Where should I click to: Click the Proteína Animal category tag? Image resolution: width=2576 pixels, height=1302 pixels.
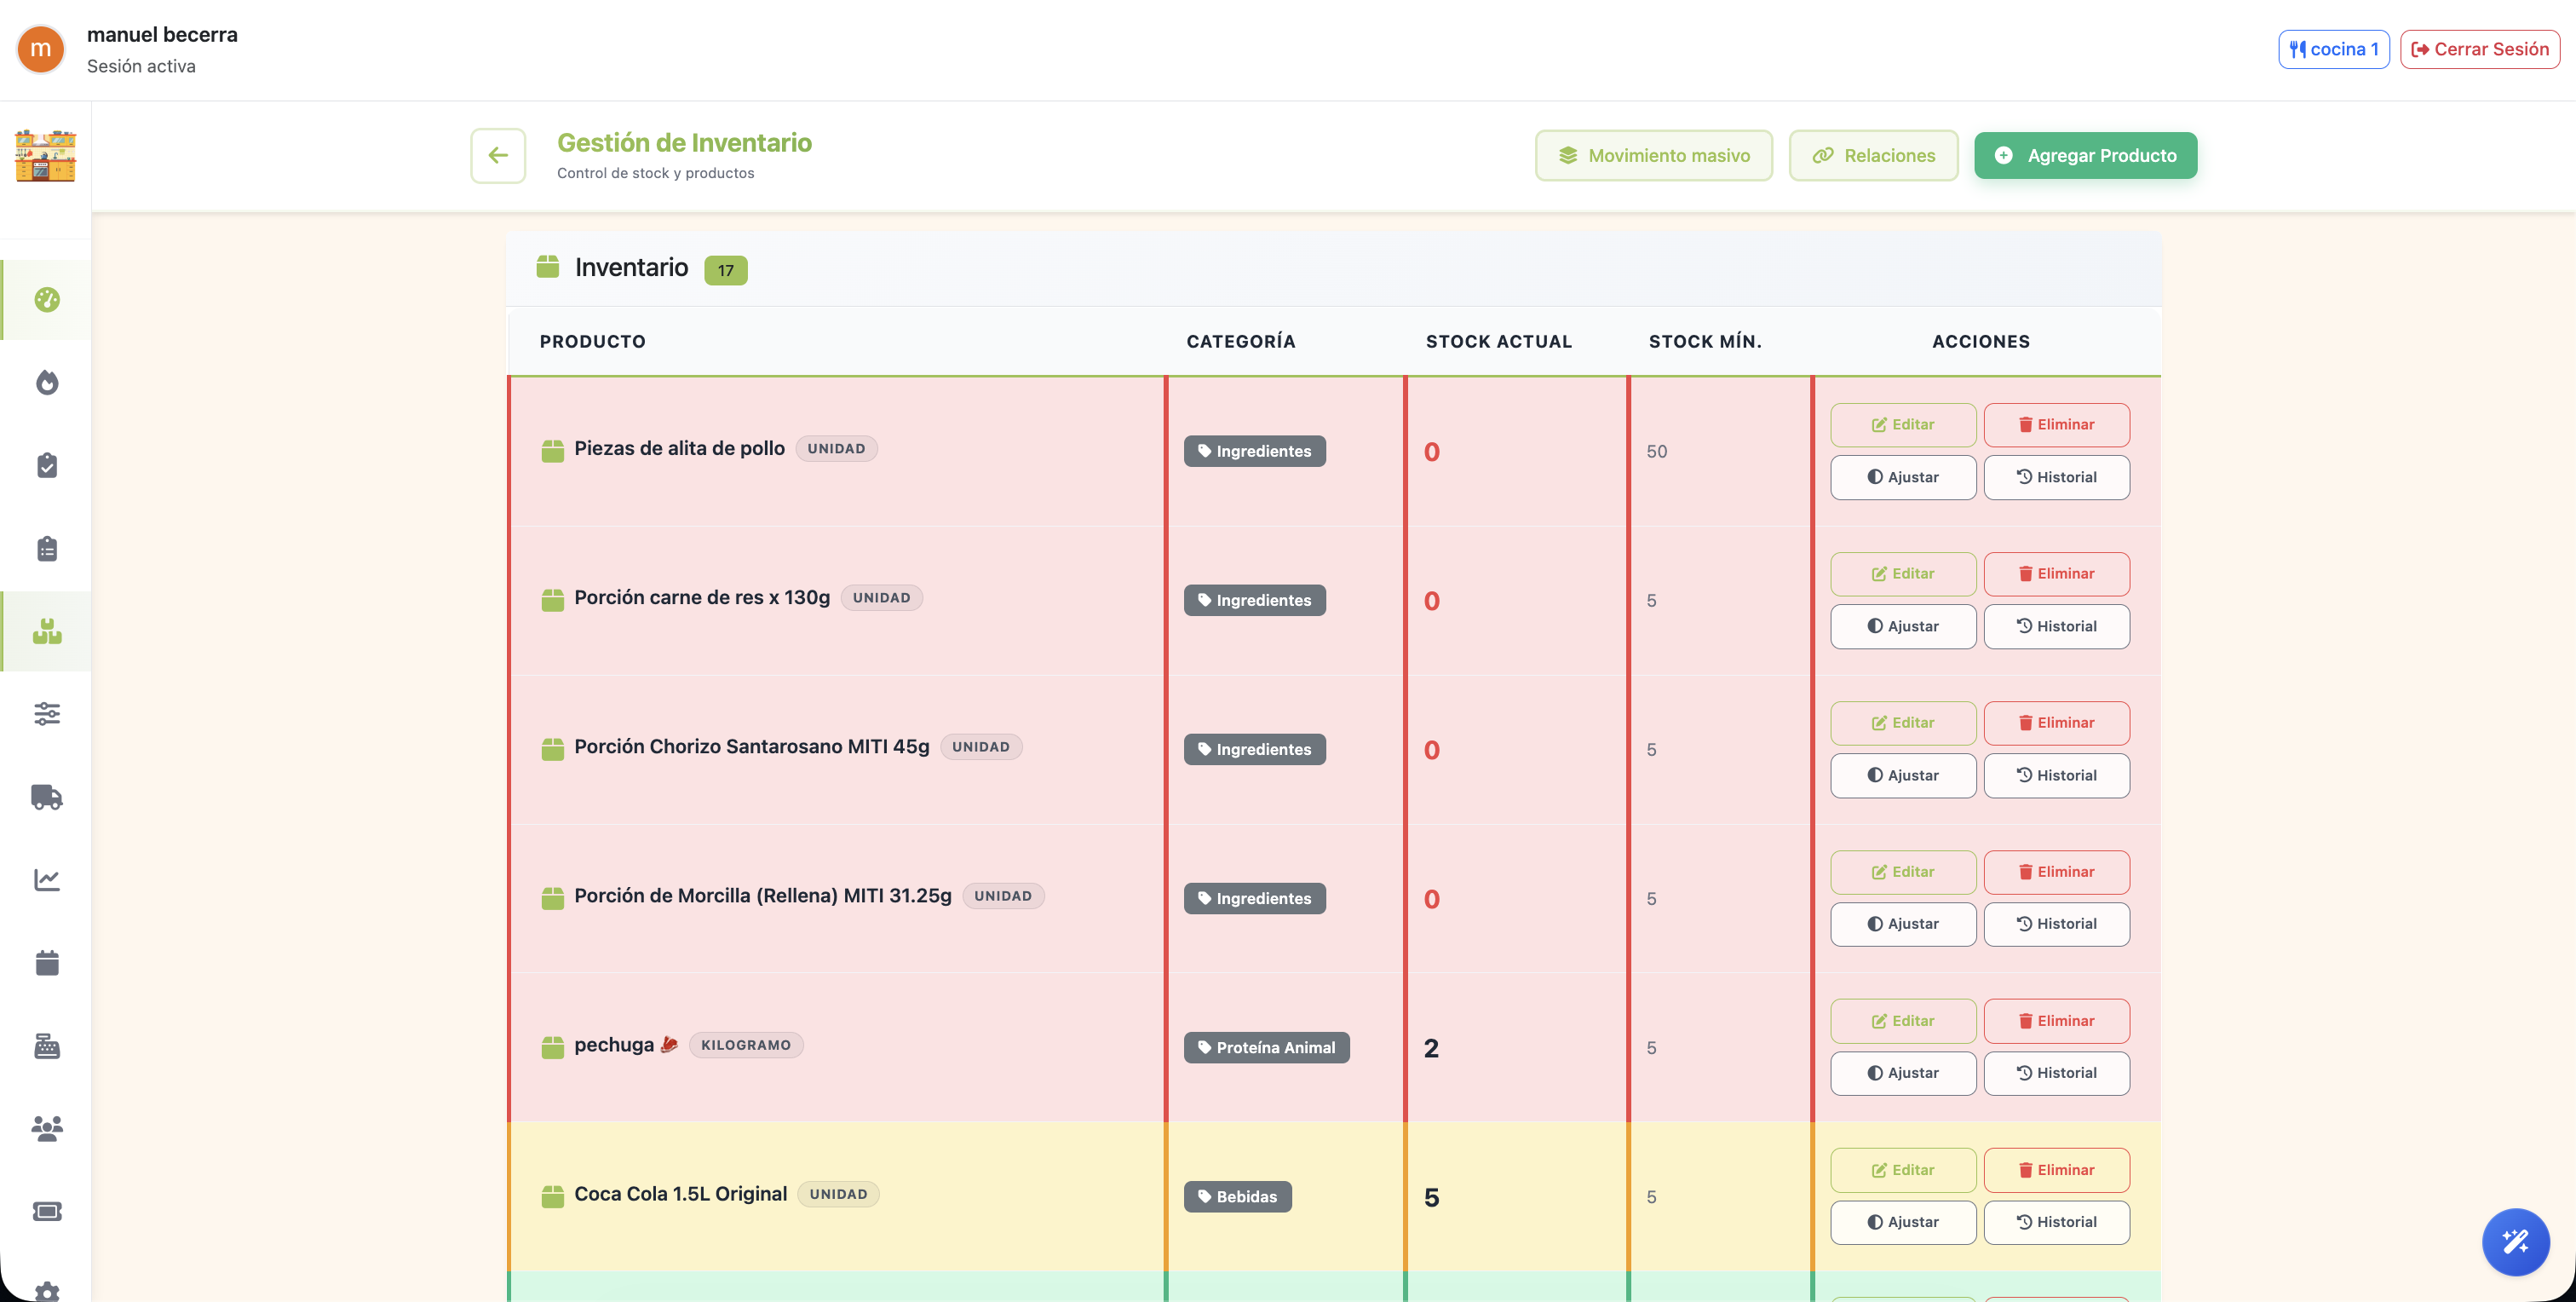(x=1266, y=1047)
